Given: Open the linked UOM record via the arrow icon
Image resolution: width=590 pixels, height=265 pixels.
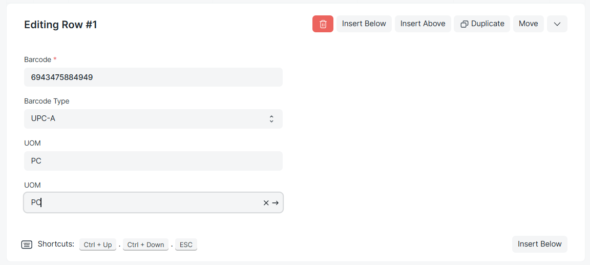Looking at the screenshot, I should [276, 203].
